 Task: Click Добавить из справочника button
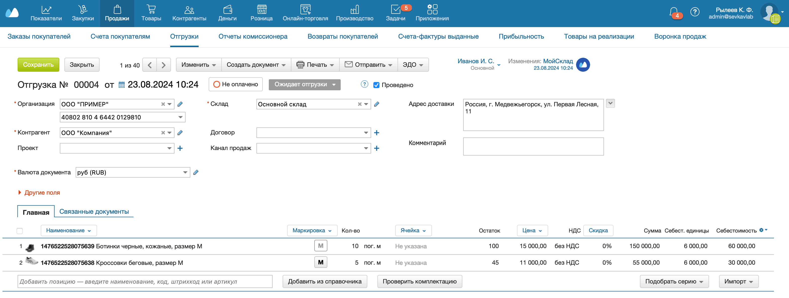pyautogui.click(x=324, y=281)
